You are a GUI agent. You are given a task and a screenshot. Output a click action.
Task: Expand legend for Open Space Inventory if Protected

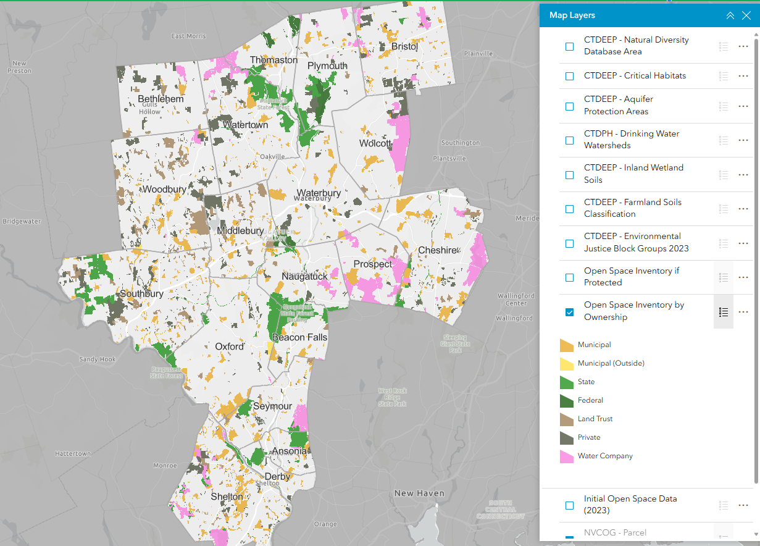[x=724, y=277]
